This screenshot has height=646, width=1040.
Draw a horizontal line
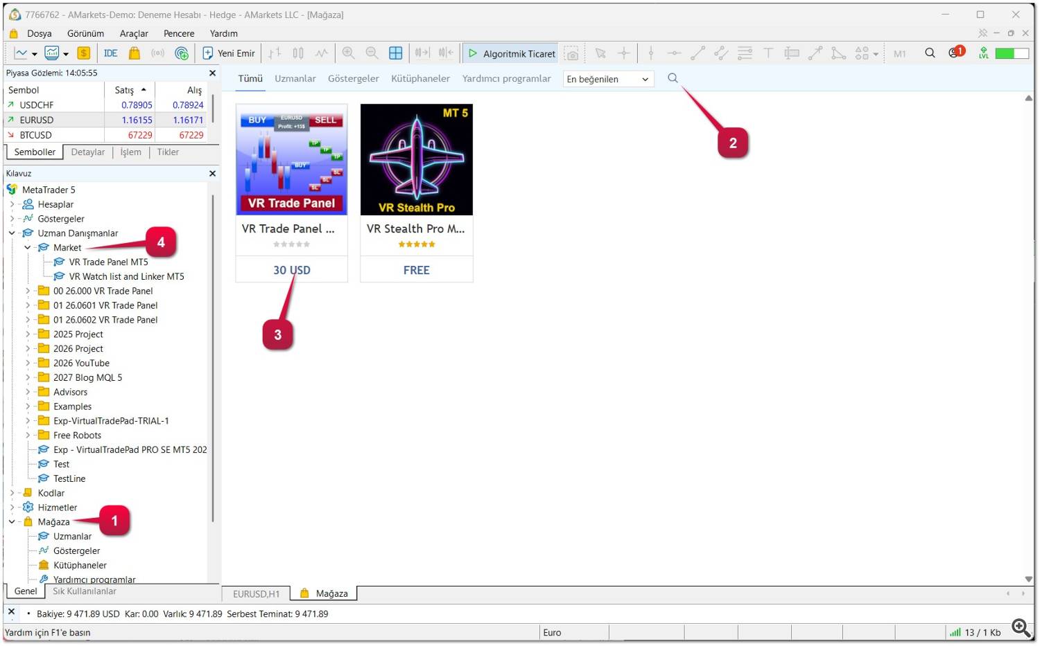[674, 53]
